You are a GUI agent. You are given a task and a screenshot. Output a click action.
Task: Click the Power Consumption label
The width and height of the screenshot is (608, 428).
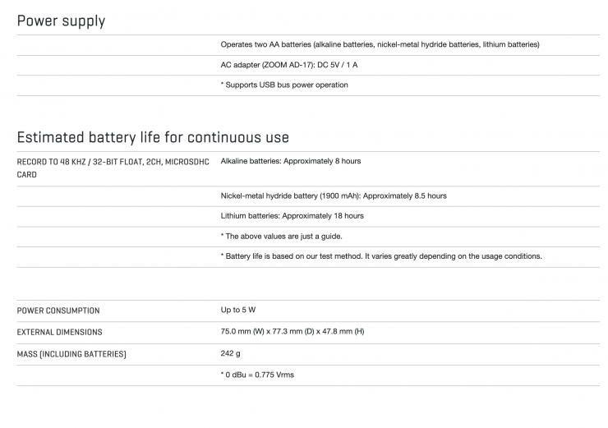tap(58, 311)
